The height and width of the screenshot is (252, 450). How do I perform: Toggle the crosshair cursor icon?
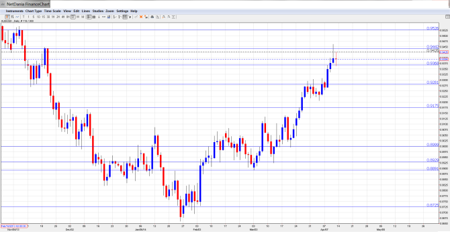[89, 17]
